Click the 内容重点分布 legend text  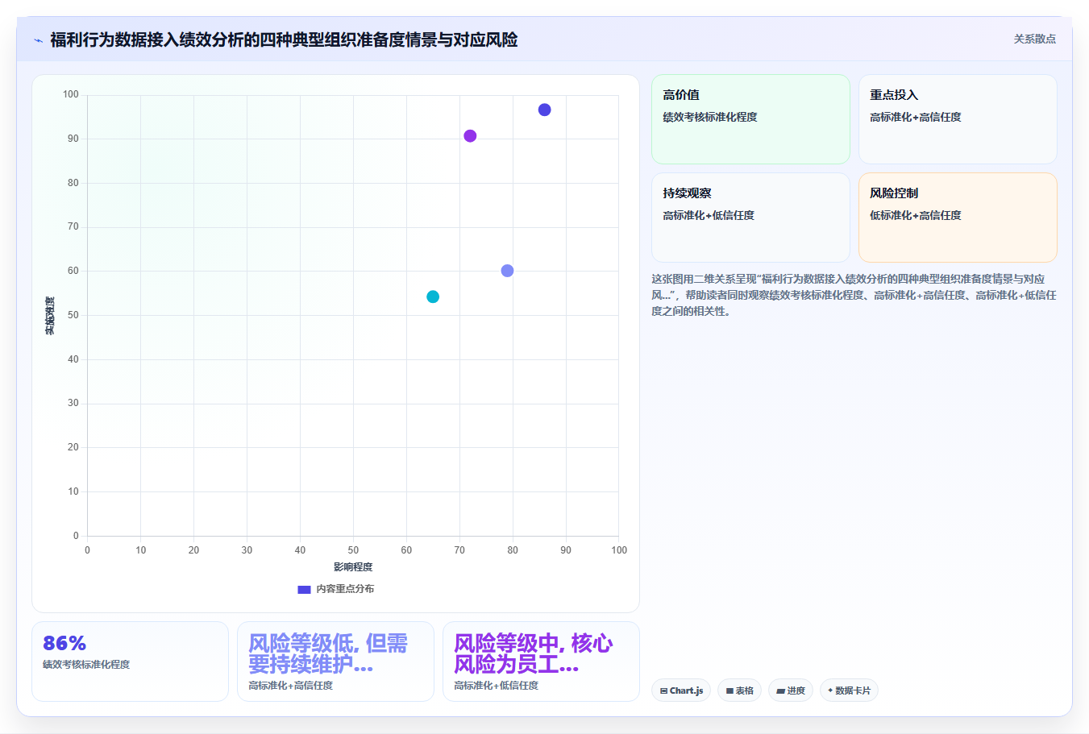[345, 589]
